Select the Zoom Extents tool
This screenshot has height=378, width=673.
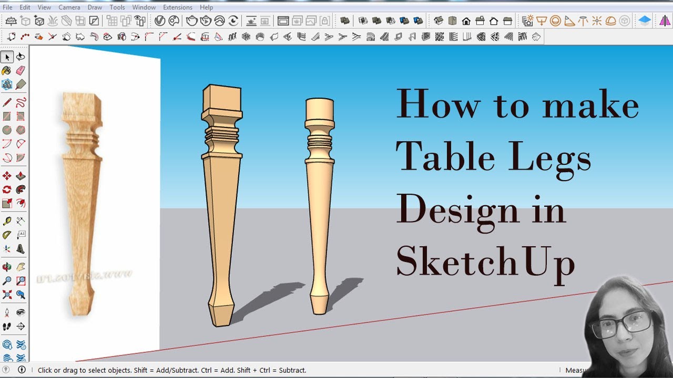click(x=7, y=295)
